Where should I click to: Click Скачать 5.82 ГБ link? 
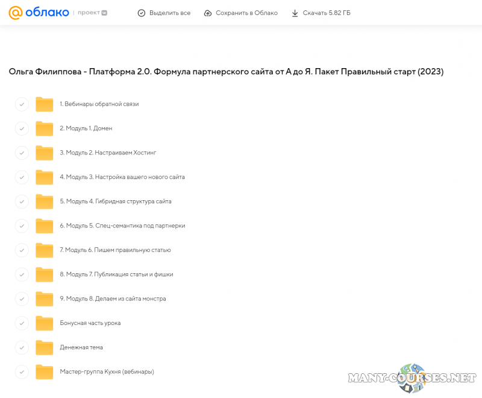326,13
